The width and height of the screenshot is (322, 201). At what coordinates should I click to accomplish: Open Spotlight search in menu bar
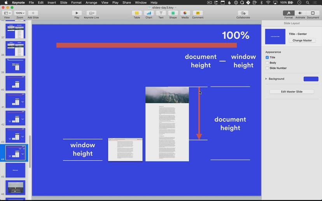coord(308,2)
